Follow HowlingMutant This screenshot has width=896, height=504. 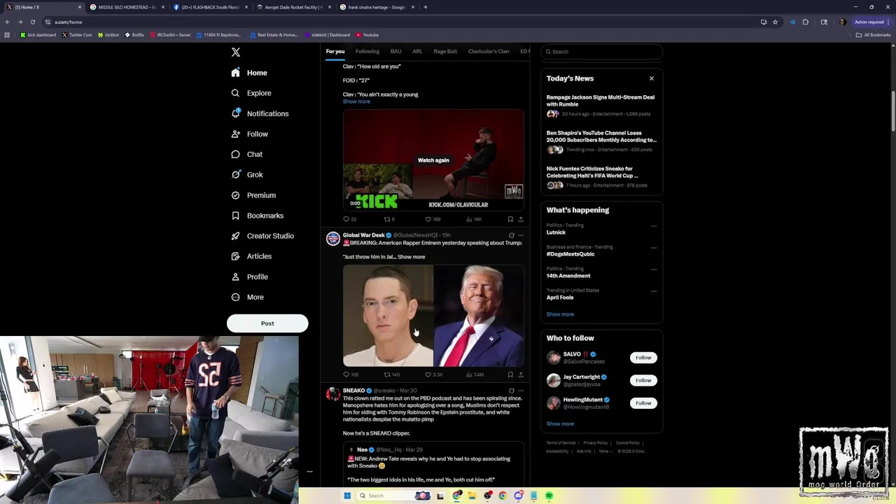point(643,403)
